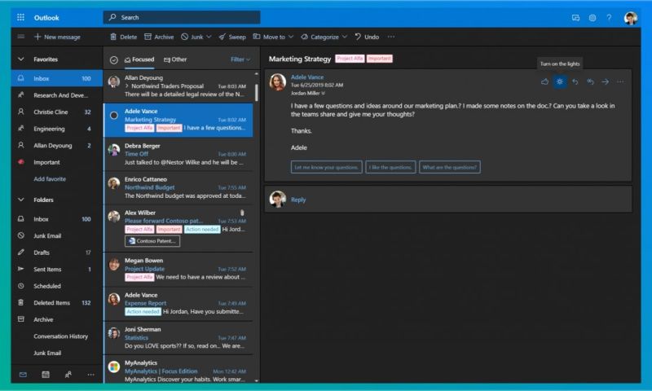This screenshot has height=391, width=652.
Task: Click the message list scrollbar
Action: (256, 92)
